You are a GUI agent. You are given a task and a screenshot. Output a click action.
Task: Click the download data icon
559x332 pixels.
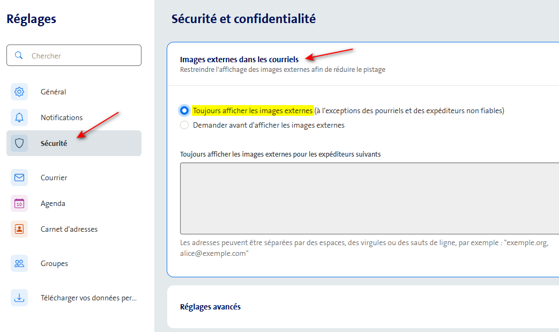click(19, 298)
